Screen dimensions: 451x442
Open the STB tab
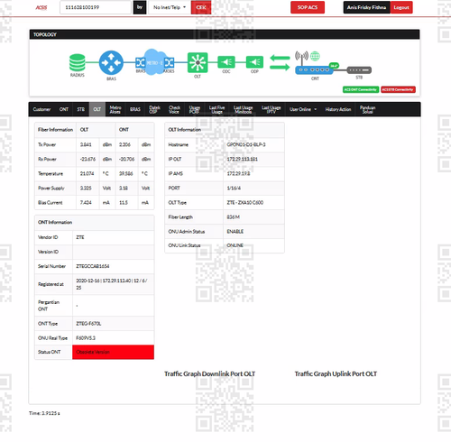(x=81, y=109)
